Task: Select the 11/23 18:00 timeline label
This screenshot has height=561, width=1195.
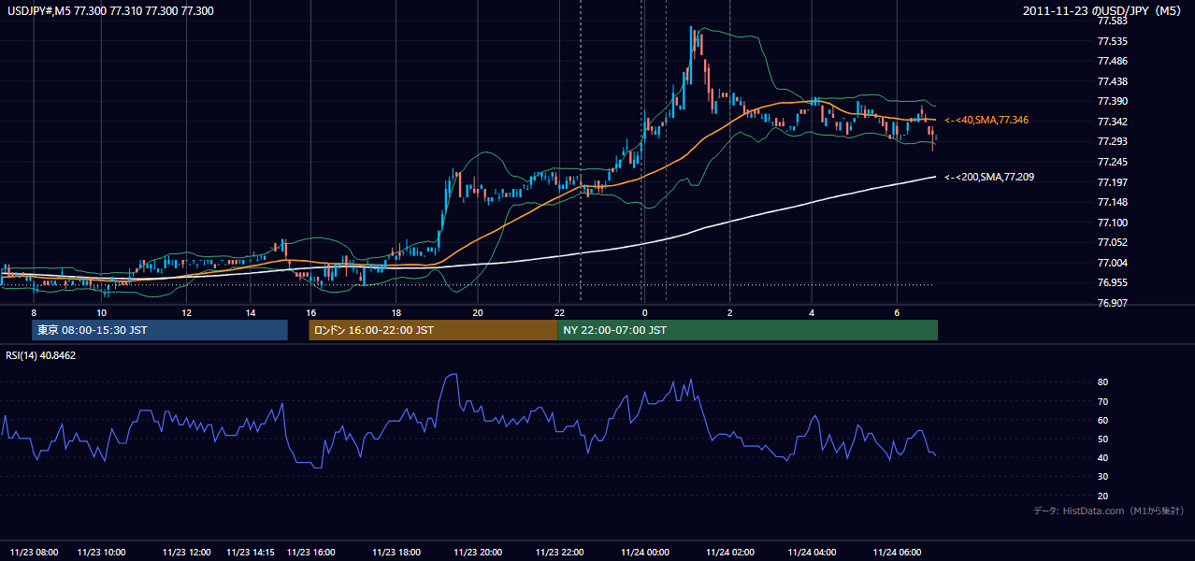Action: 396,552
